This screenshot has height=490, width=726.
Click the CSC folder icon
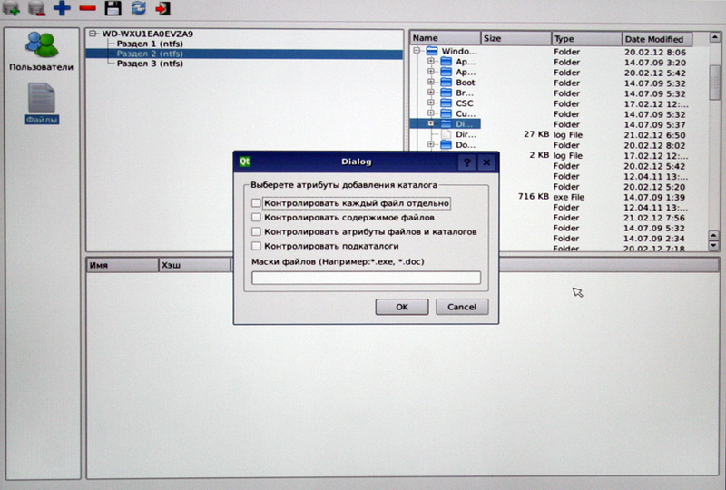tap(446, 103)
